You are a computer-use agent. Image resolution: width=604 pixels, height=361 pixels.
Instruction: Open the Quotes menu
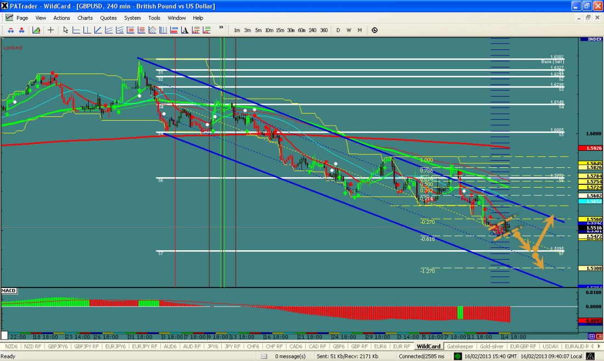109,18
